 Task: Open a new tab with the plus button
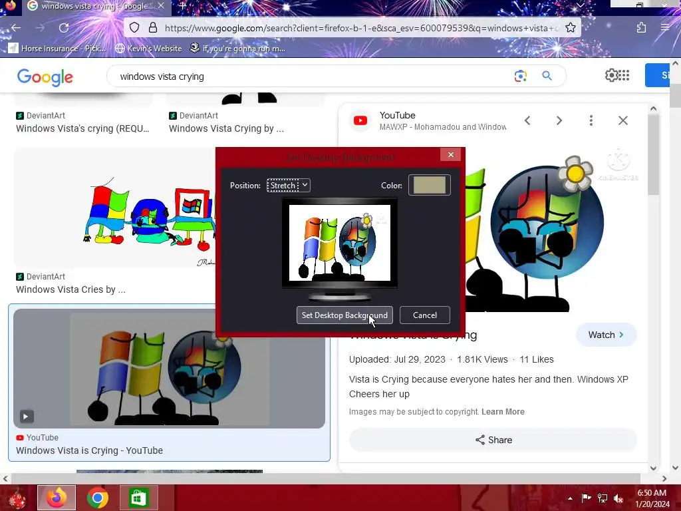click(x=182, y=6)
